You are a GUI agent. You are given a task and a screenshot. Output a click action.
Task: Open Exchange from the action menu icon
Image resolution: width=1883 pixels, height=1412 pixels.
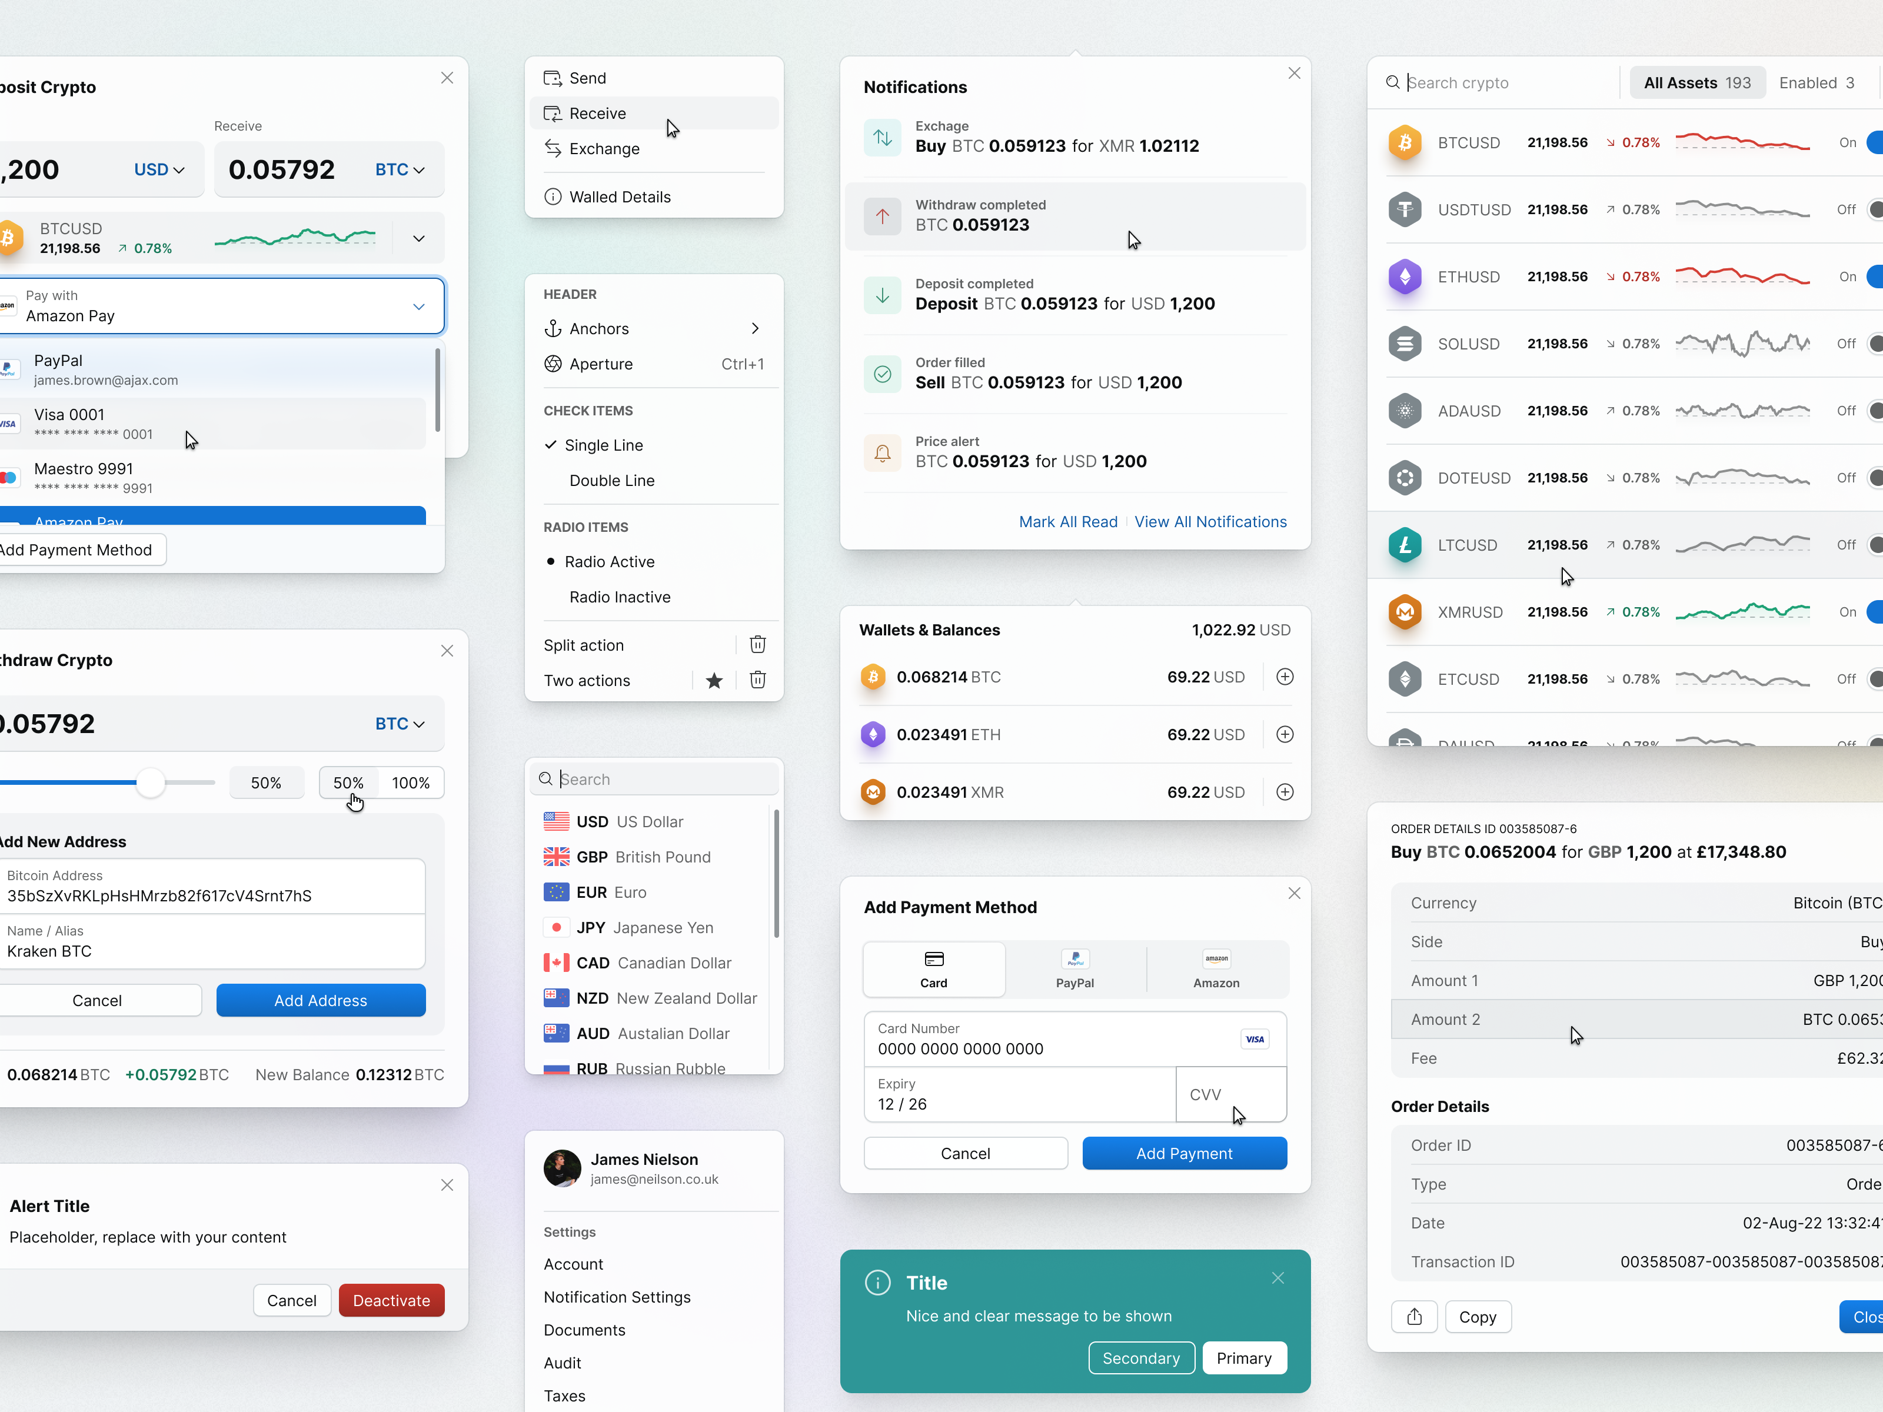pos(553,148)
